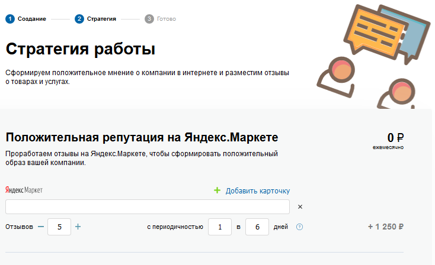This screenshot has height=265, width=435.
Task: Go to step 1 Создание
Action: [26, 19]
